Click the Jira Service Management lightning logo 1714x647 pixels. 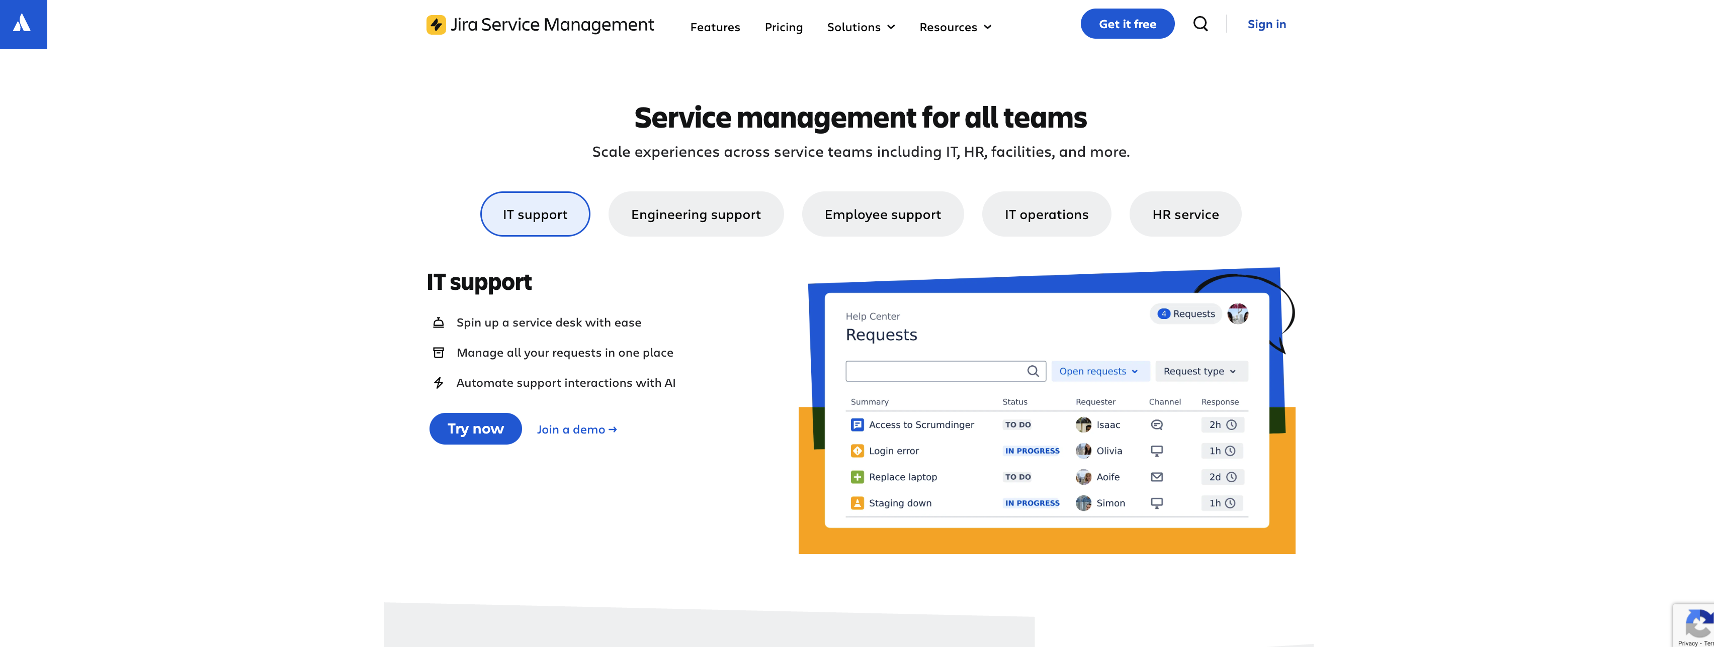tap(436, 25)
